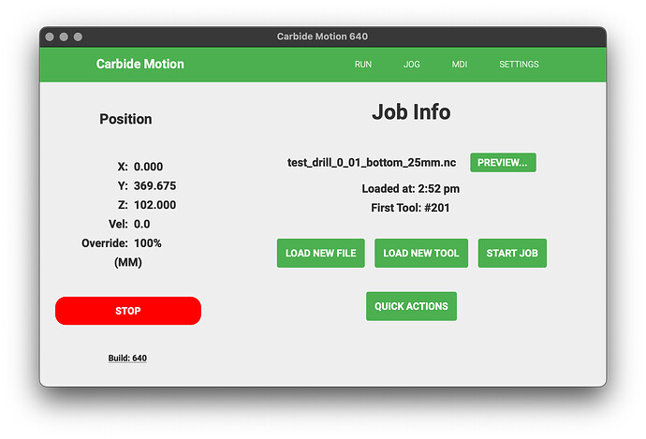This screenshot has width=646, height=439.
Task: Start the job with START JOB
Action: click(x=512, y=254)
